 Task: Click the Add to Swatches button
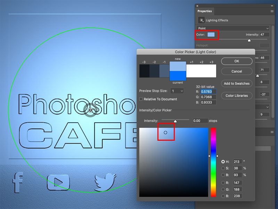point(237,84)
